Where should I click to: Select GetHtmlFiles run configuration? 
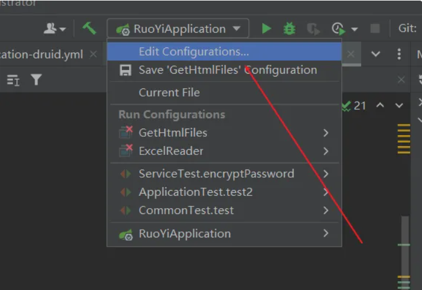(224, 133)
